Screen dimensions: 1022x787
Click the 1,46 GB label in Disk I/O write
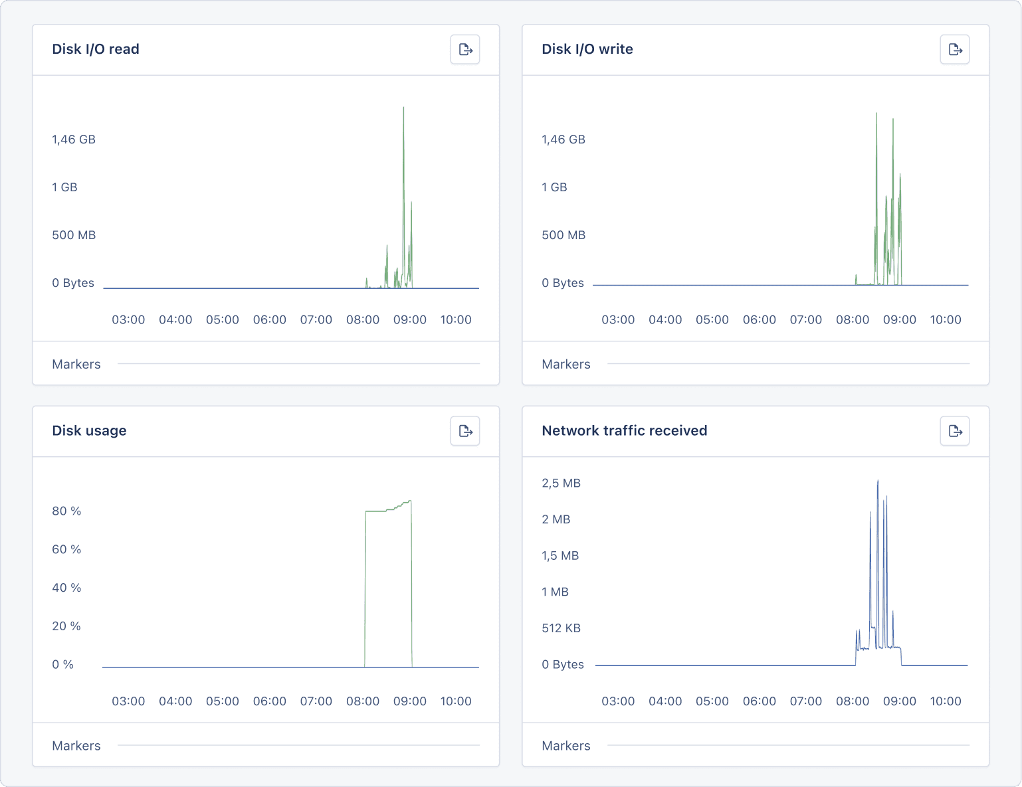(563, 139)
